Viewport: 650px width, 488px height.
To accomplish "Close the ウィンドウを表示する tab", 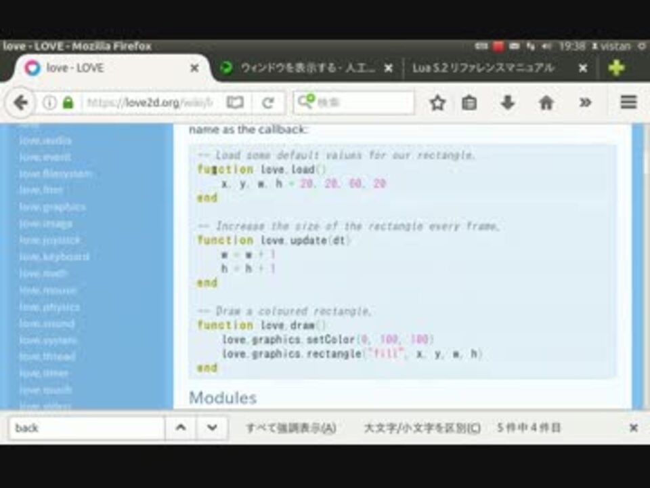I will point(389,68).
